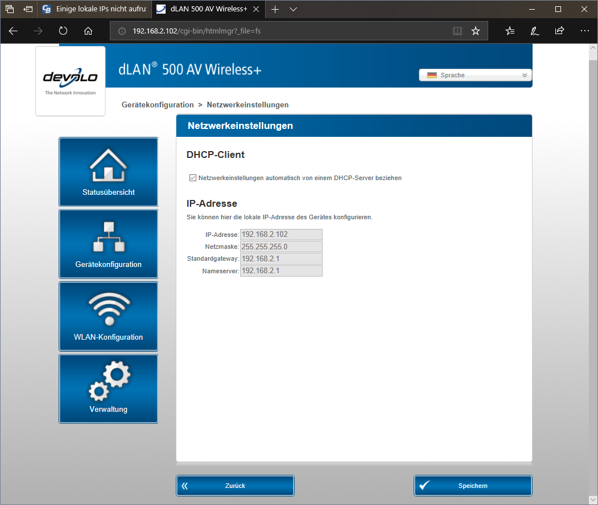Click the Netzmaske input field

tap(281, 247)
